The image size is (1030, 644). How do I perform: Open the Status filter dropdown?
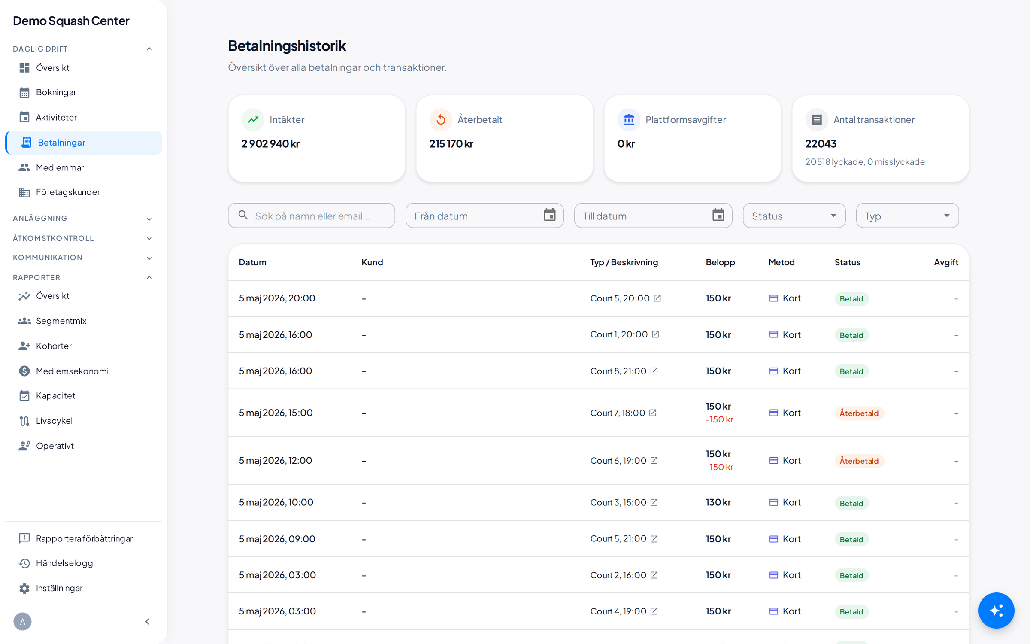(x=794, y=216)
